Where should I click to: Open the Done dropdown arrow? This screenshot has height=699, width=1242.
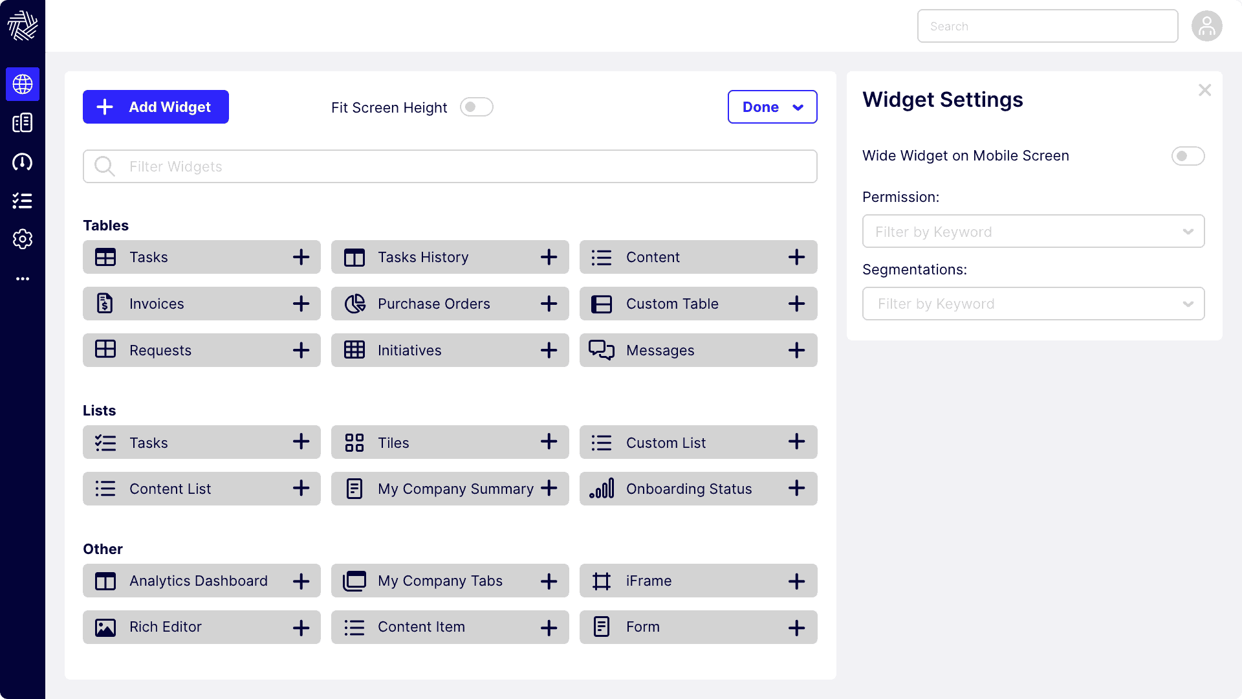(798, 107)
